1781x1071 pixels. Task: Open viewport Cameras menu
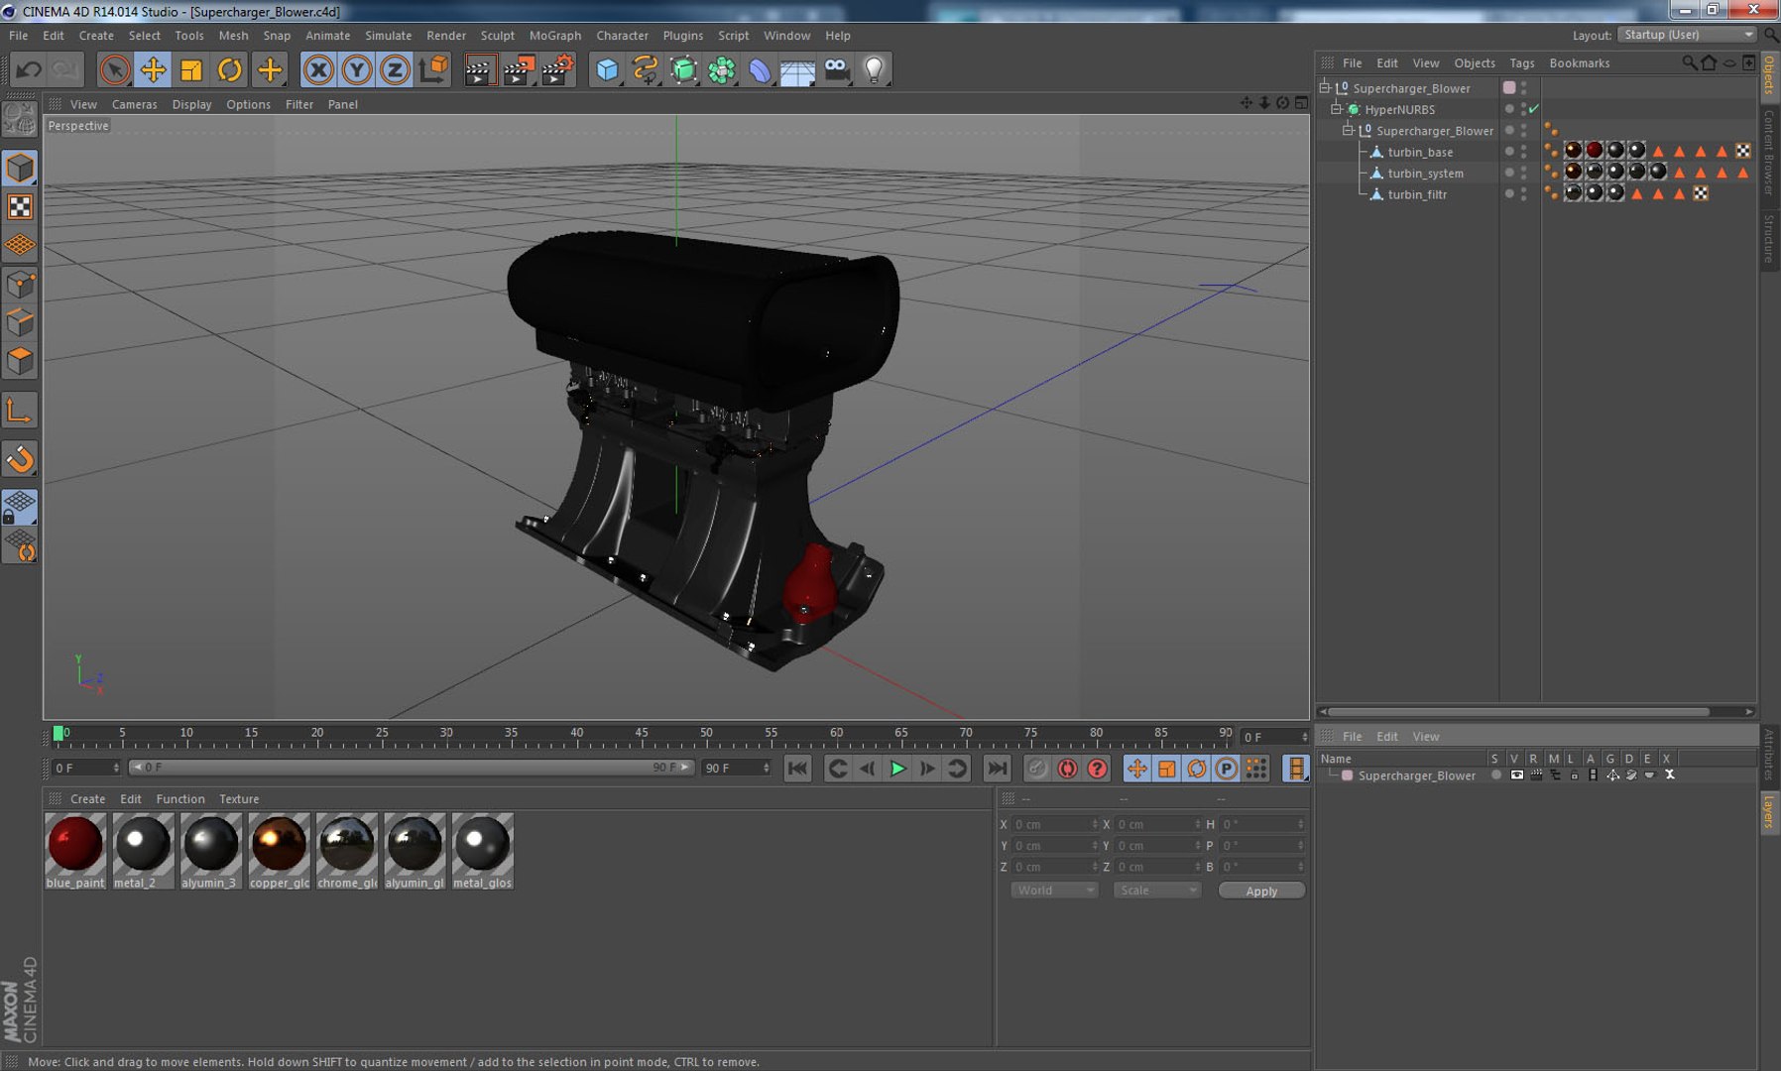click(x=135, y=104)
